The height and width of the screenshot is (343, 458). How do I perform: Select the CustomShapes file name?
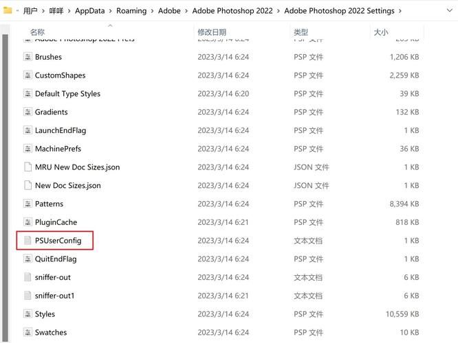tap(60, 75)
